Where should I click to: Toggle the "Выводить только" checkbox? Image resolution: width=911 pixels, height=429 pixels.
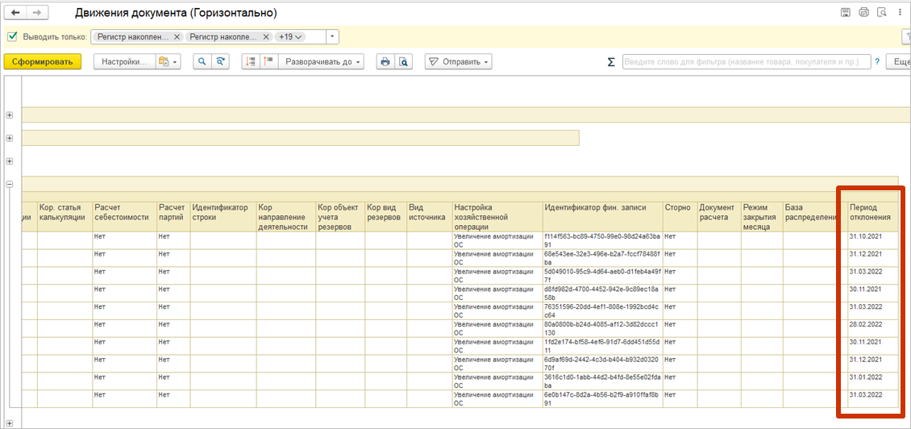(x=12, y=37)
